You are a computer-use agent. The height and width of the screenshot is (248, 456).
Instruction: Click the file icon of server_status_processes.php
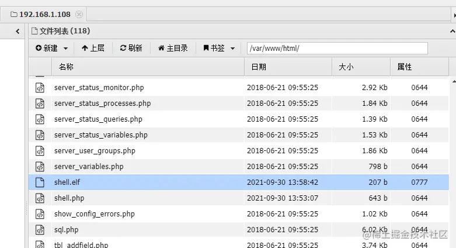(x=40, y=104)
